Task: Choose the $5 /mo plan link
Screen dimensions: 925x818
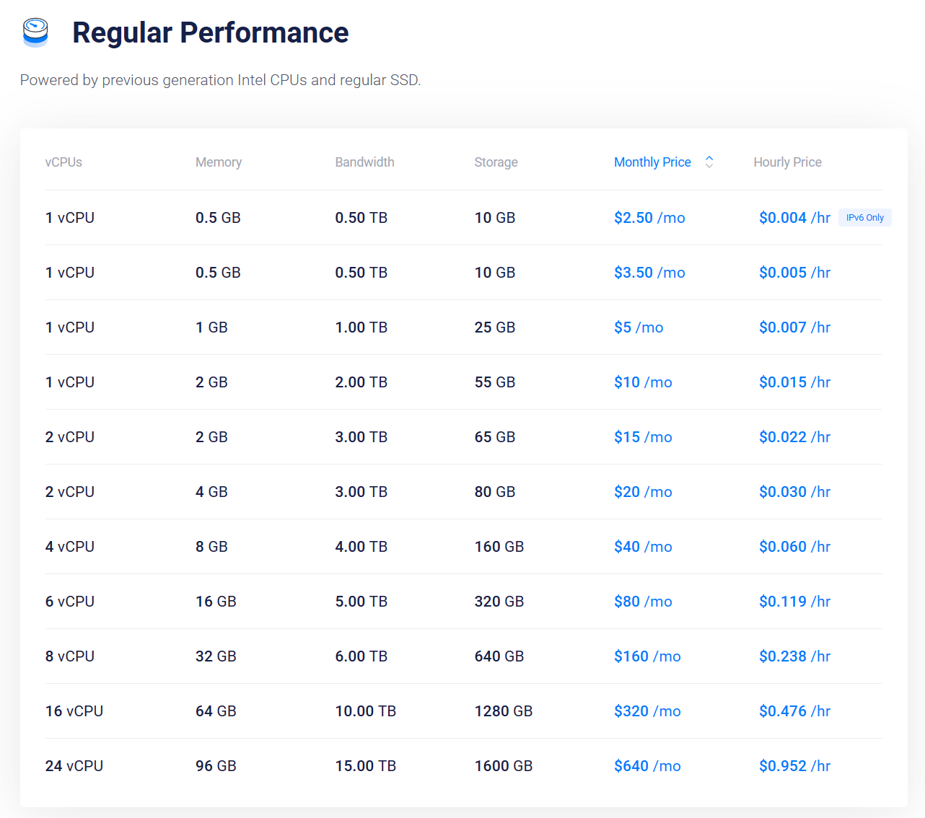Action: pyautogui.click(x=639, y=327)
